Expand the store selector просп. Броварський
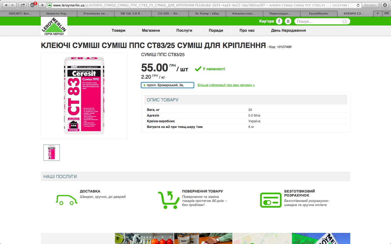391x244 pixels. pos(167,85)
